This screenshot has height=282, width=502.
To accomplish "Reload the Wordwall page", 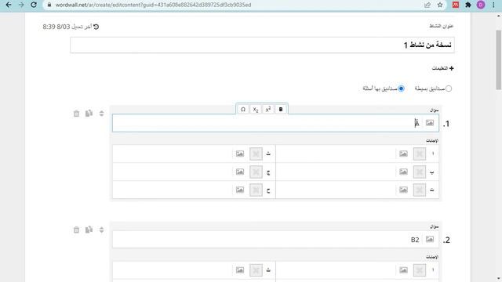I will pos(34,5).
